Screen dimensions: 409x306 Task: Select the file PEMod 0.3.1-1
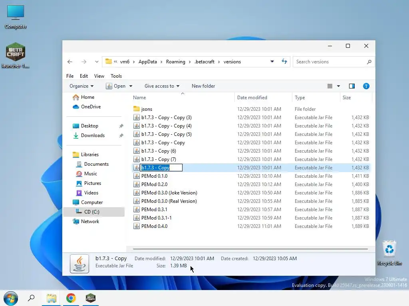pyautogui.click(x=157, y=218)
